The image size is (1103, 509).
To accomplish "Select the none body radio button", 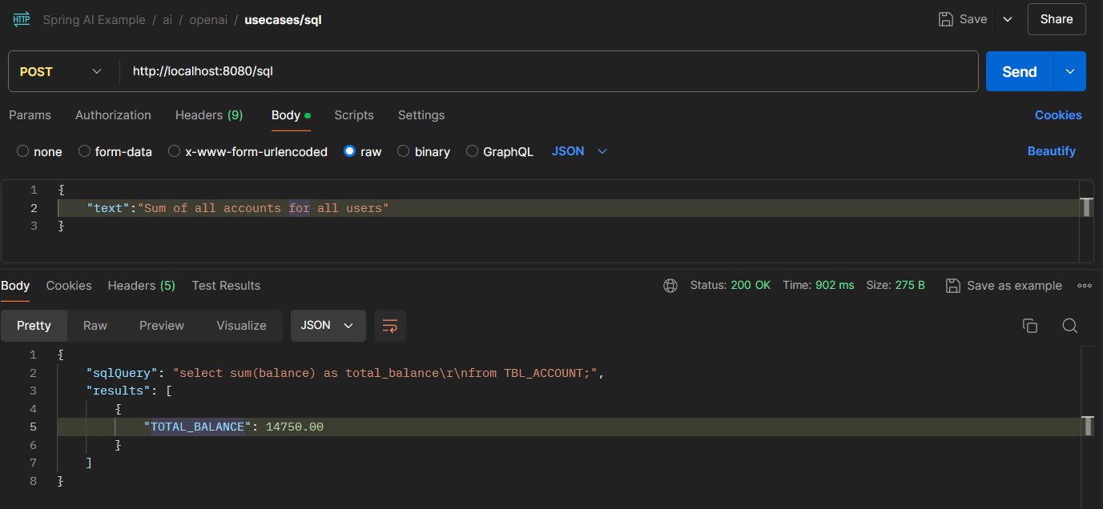I will (22, 151).
